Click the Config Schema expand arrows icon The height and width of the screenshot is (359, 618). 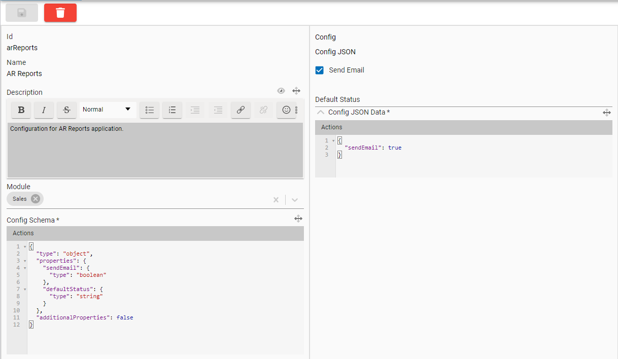(298, 219)
